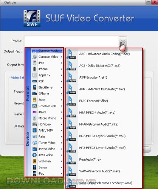Image resolution: width=158 pixels, height=189 pixels.
Task: Click the Common Video film reel icon
Action: coord(34,57)
